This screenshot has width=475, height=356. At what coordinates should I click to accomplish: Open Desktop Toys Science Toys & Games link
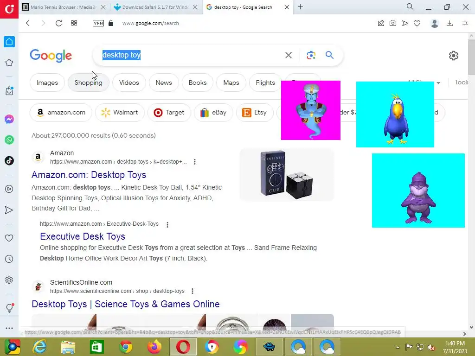click(126, 304)
